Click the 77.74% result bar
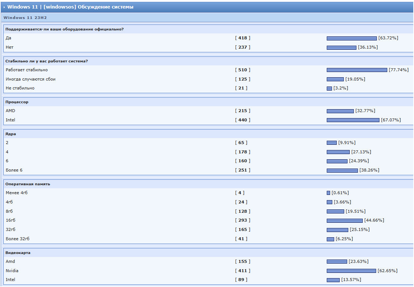 pos(357,70)
